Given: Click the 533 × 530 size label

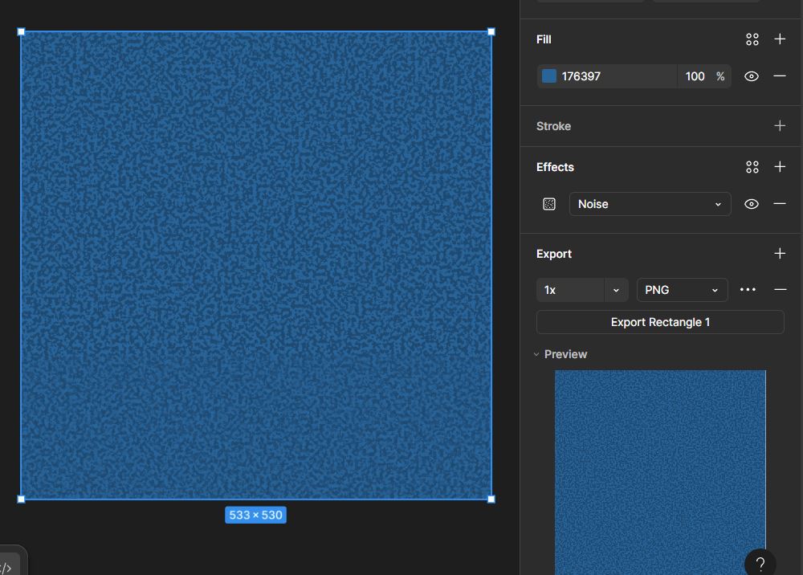Looking at the screenshot, I should pos(255,515).
